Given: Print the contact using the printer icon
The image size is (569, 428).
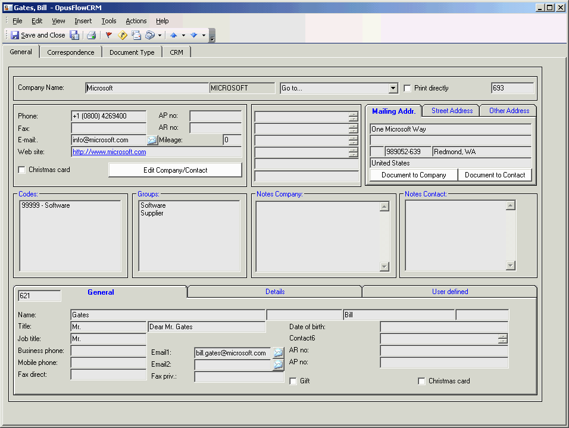Looking at the screenshot, I should tap(92, 35).
